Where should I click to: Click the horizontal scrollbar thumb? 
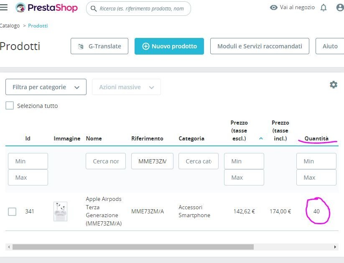coord(133,247)
